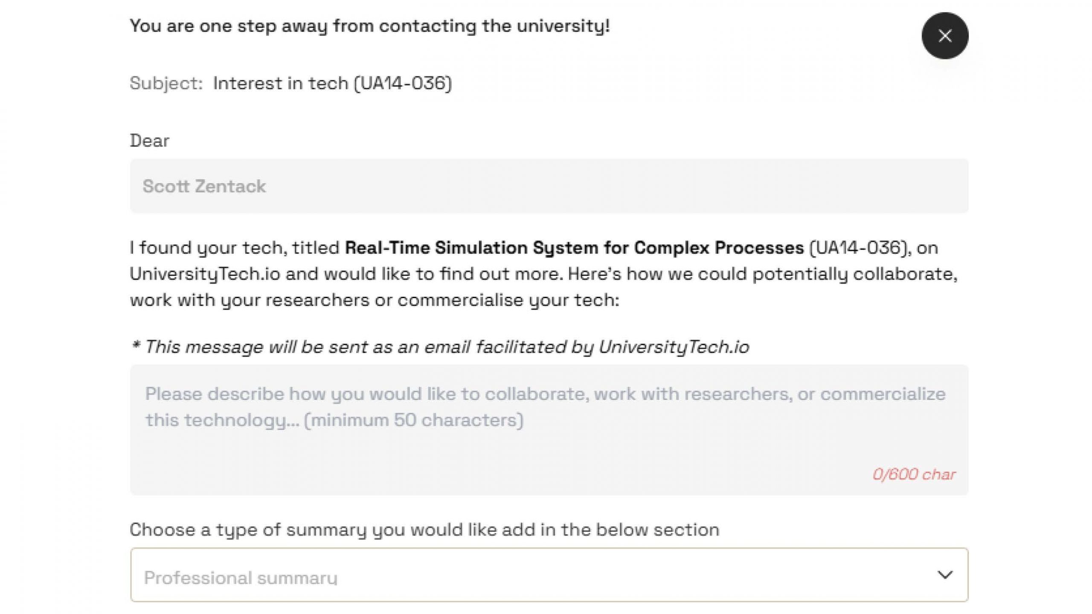
Task: Close the contact university dialog
Action: click(945, 36)
